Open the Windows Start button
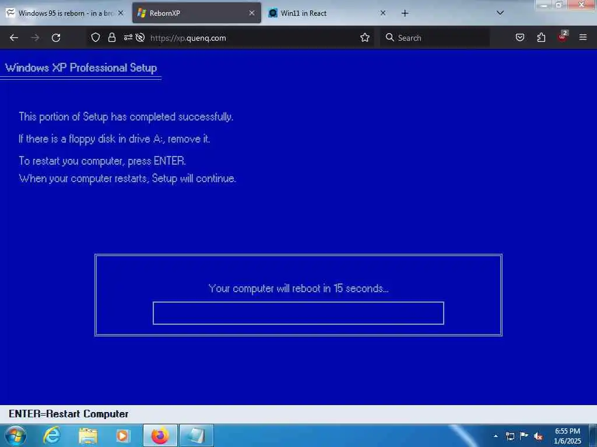597x447 pixels. (16, 435)
